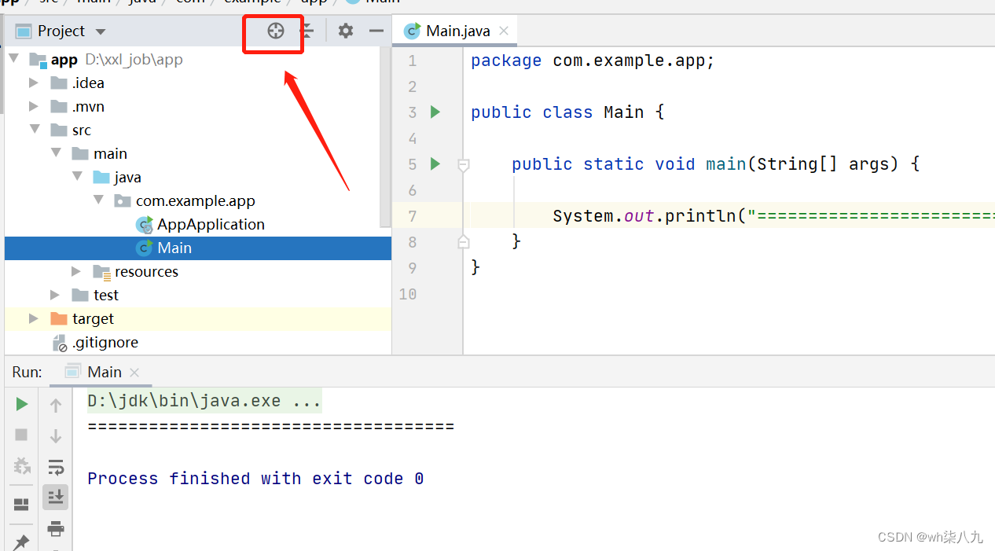This screenshot has width=995, height=551.
Task: Rerun Main with green play button
Action: click(x=22, y=404)
